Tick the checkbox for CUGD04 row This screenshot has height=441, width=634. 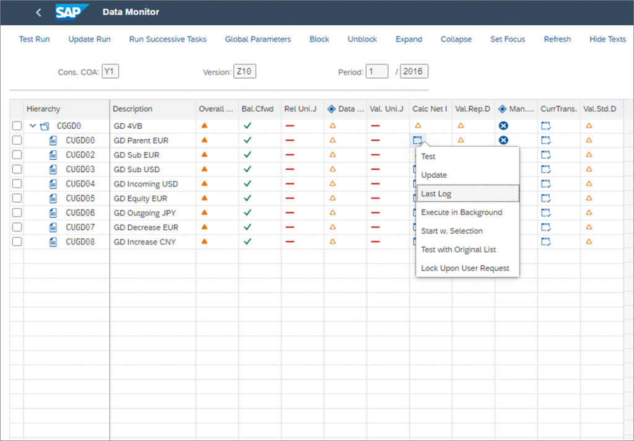tap(17, 184)
